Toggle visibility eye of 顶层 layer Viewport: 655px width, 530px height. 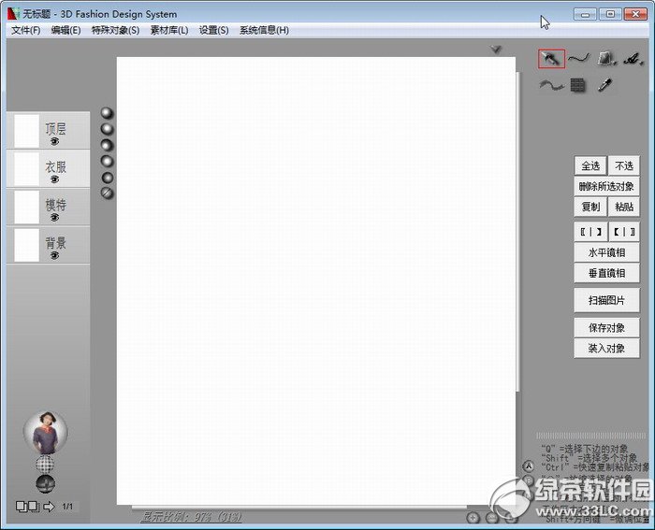[54, 142]
